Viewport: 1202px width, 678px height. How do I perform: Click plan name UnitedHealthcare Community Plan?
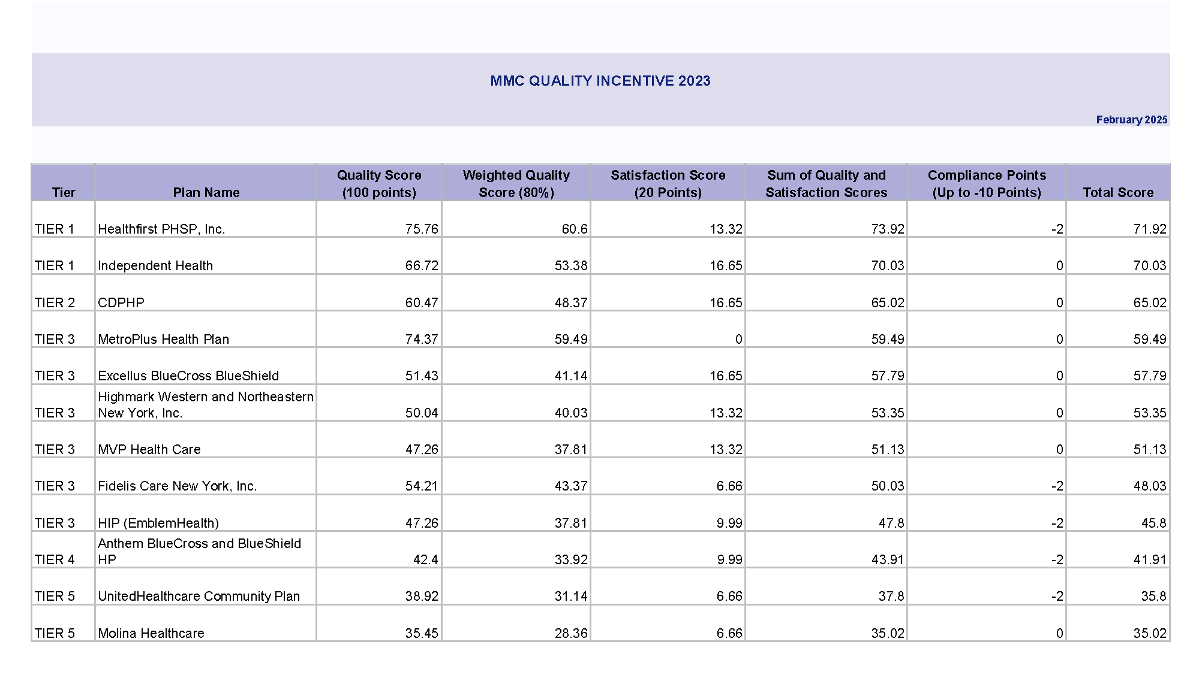[x=199, y=596]
